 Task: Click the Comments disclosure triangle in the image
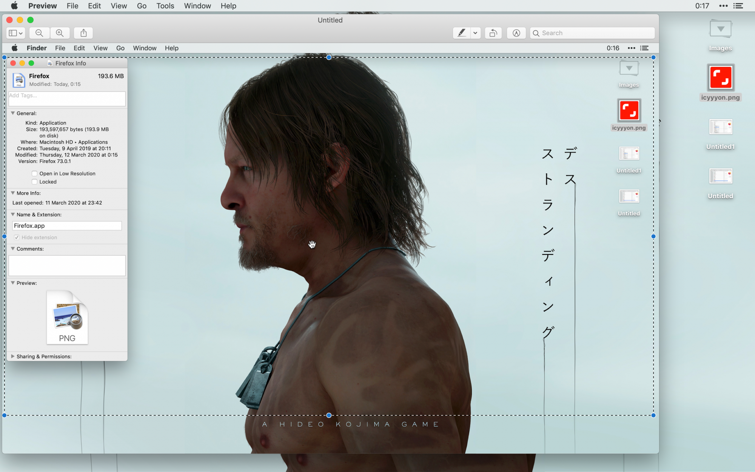click(12, 249)
